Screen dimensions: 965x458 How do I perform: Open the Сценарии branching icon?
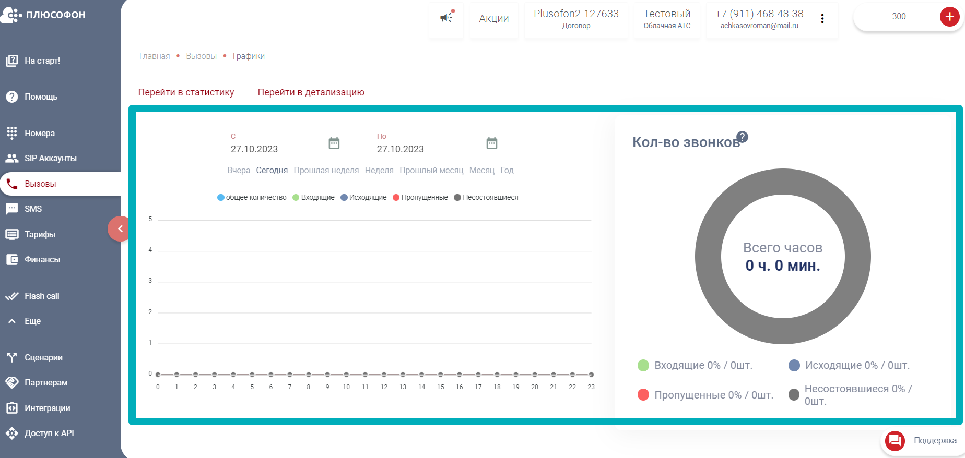[x=11, y=357]
